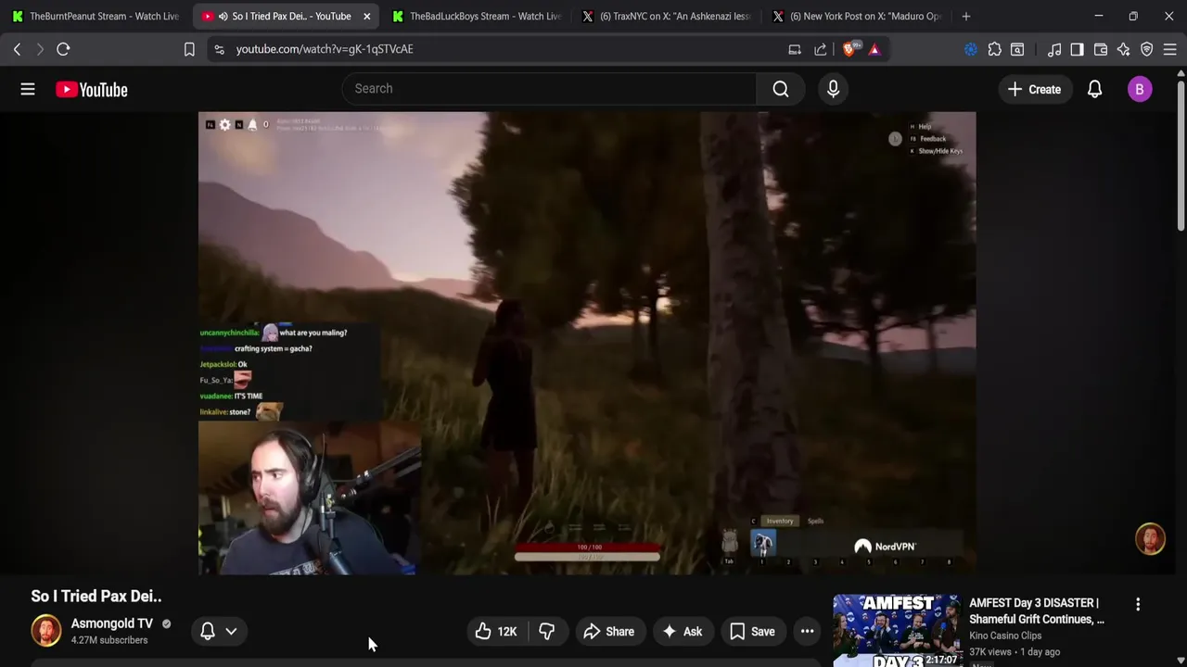Click the Brave Rewards triangle icon
The height and width of the screenshot is (667, 1187).
[874, 49]
